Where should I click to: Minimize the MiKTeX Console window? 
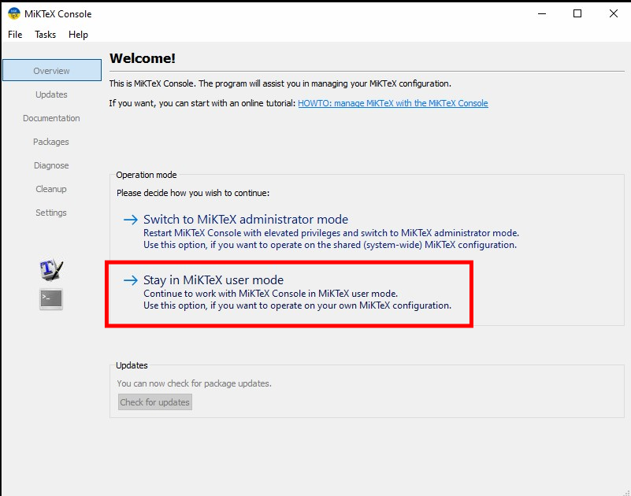(541, 13)
